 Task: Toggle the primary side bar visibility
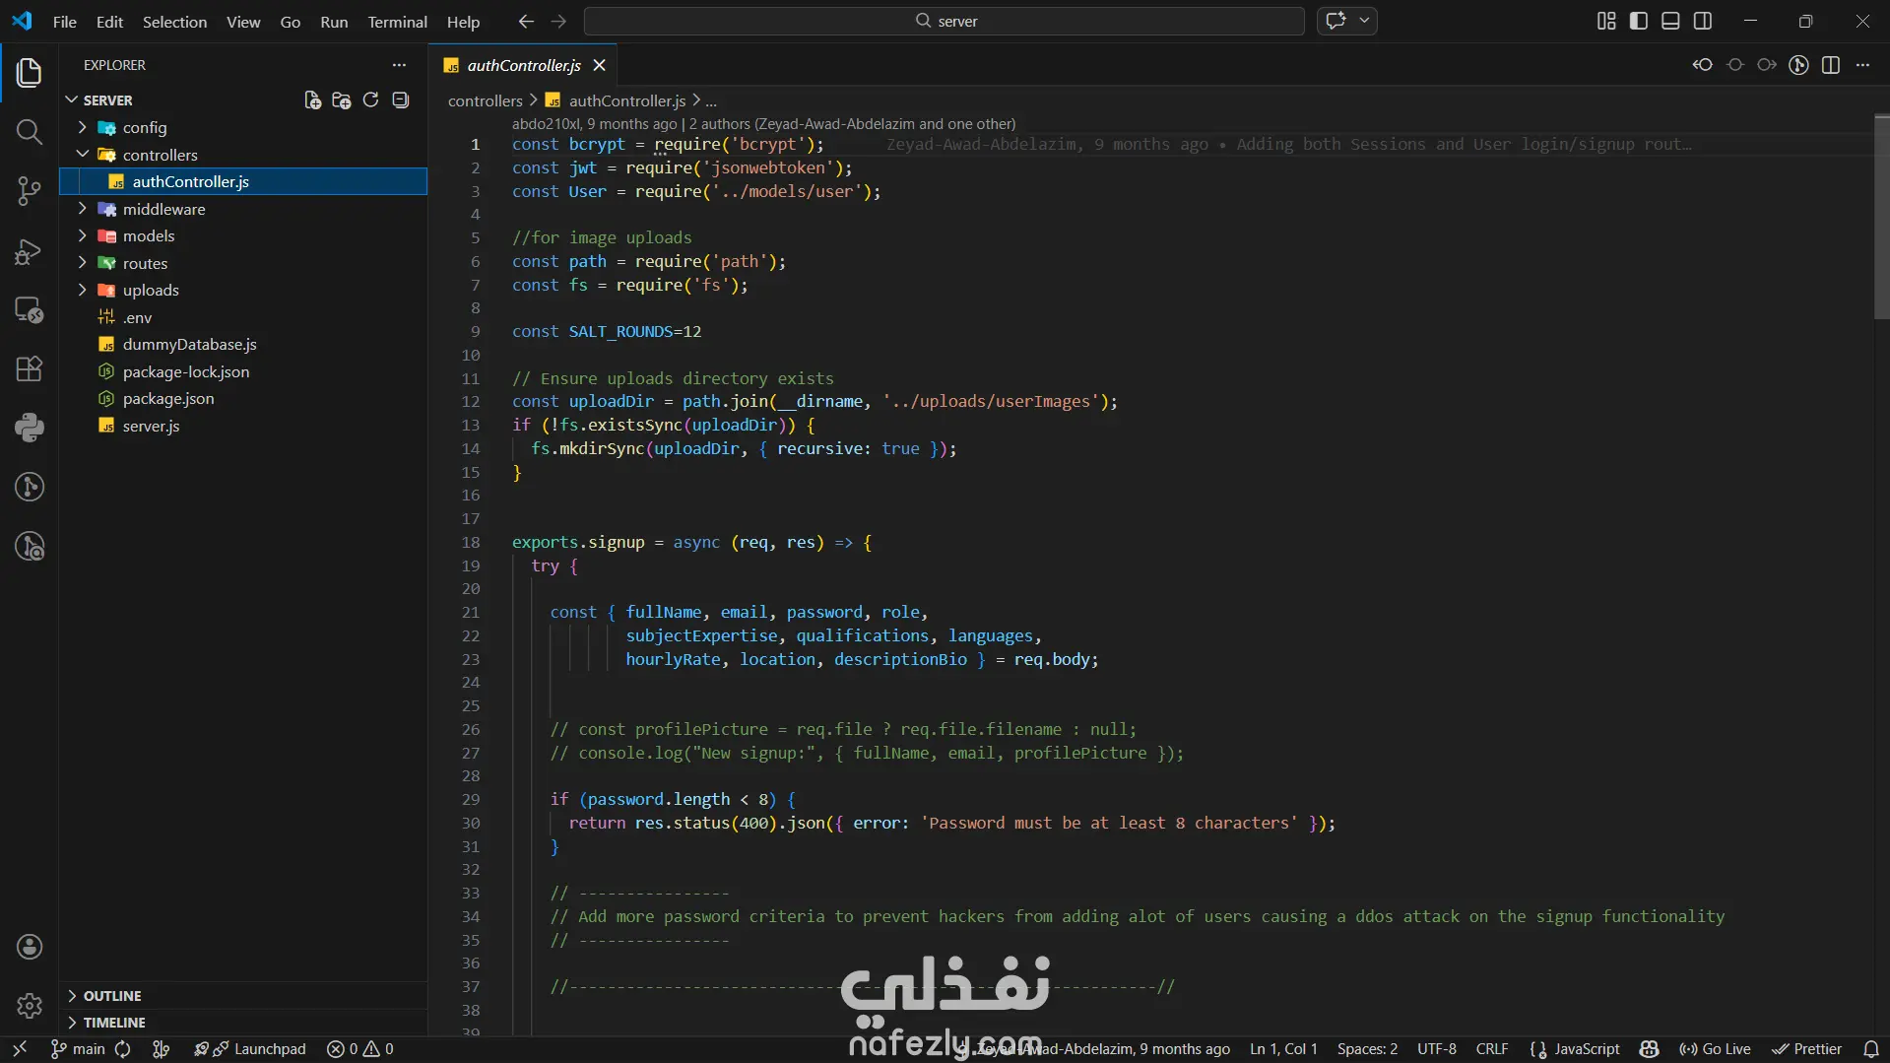(1639, 21)
